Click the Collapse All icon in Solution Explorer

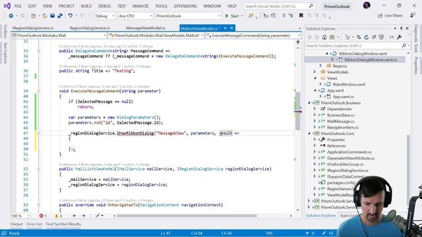click(374, 37)
